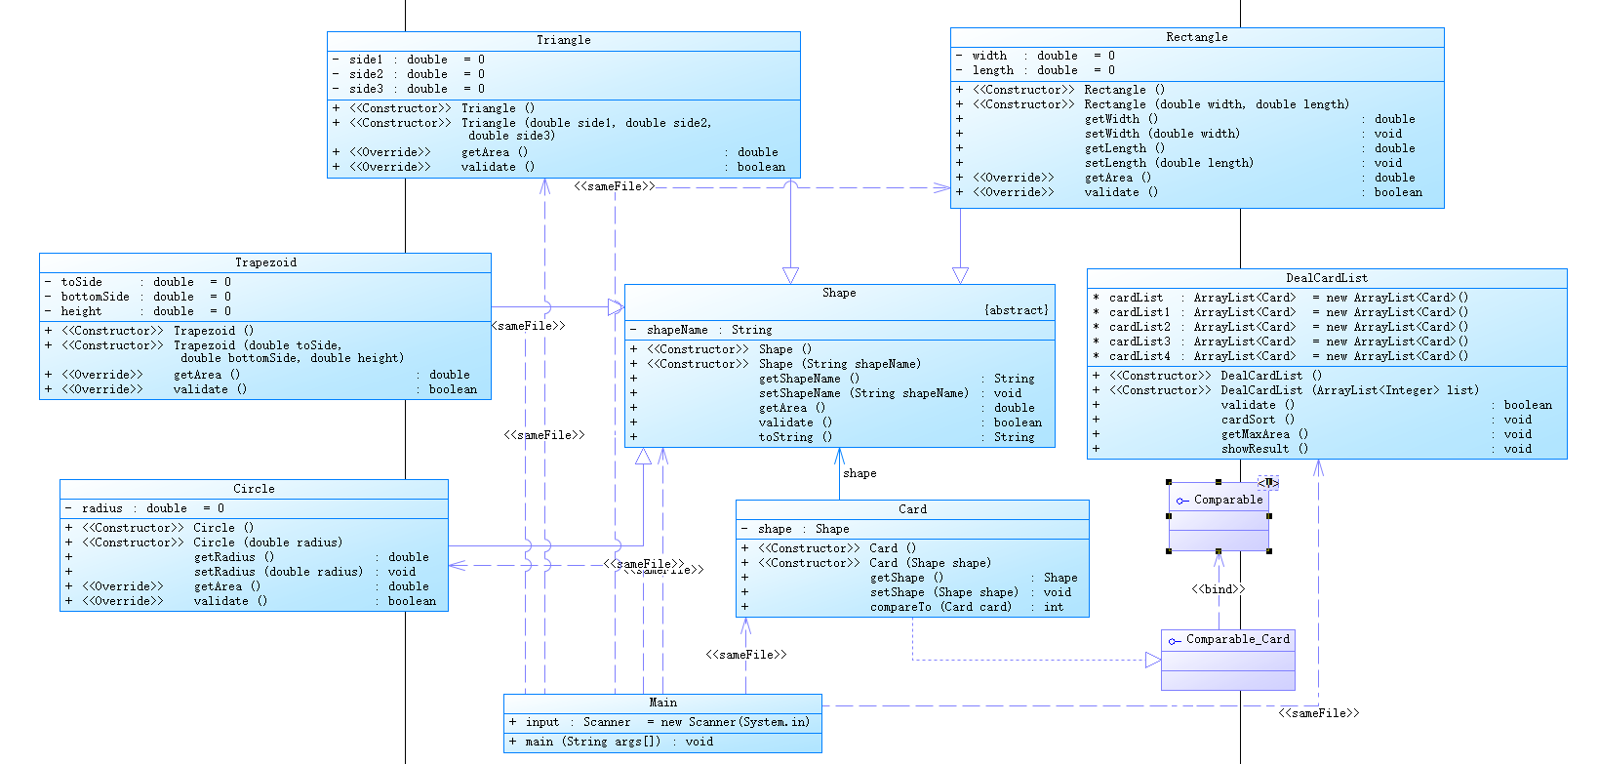Click the shape association role label
Screen dimensions: 1599x764
pyautogui.click(x=859, y=473)
